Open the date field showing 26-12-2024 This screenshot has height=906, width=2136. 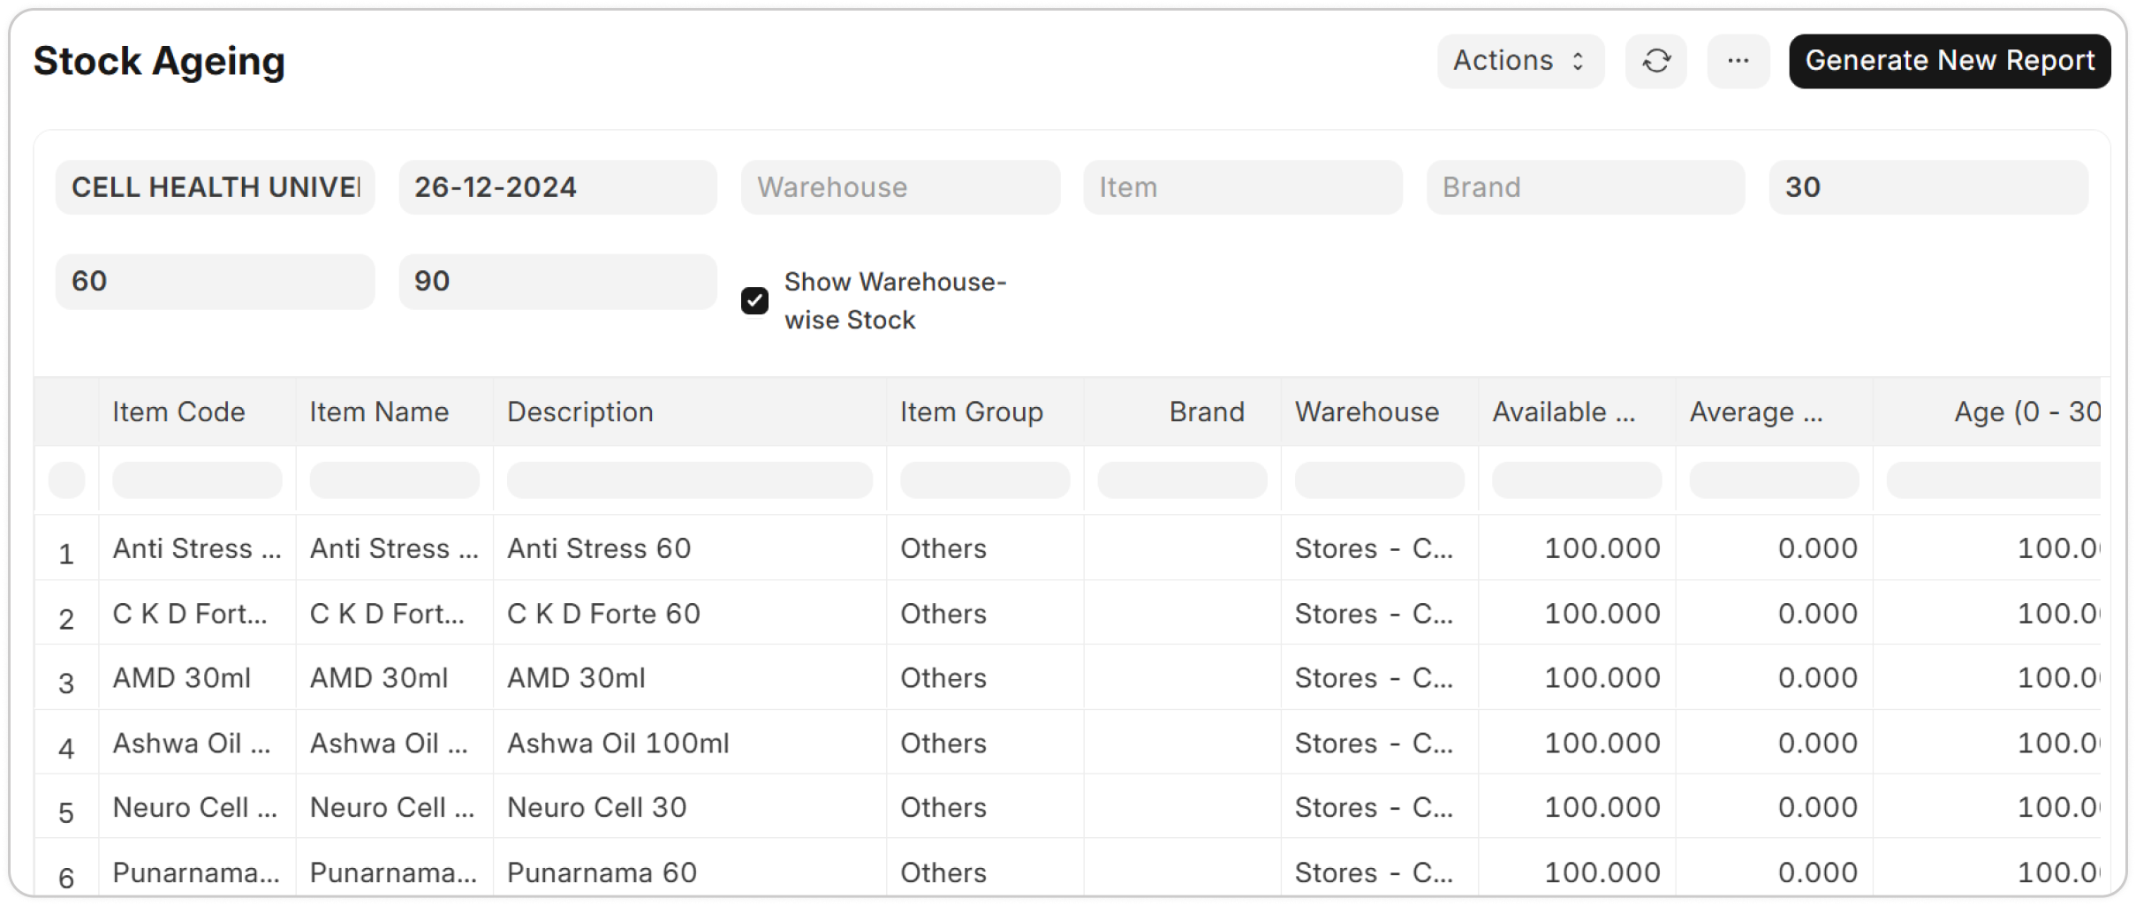pos(557,187)
